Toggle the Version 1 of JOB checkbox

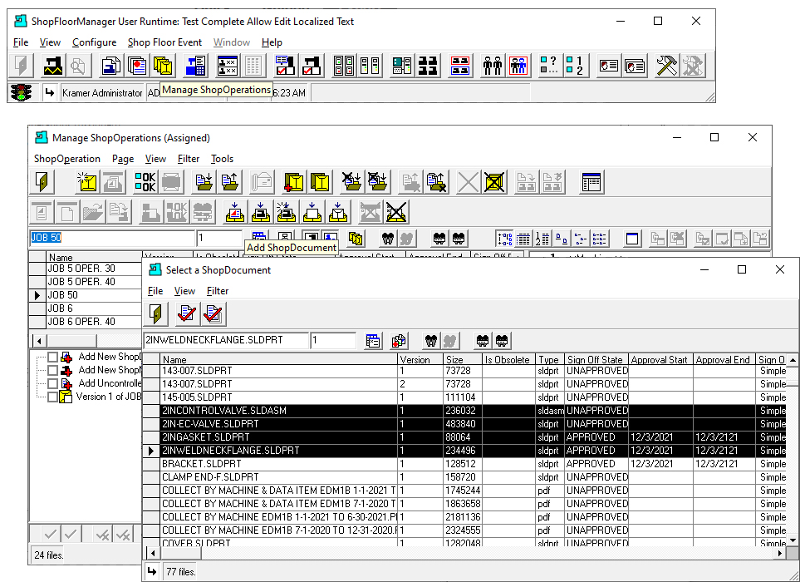52,397
